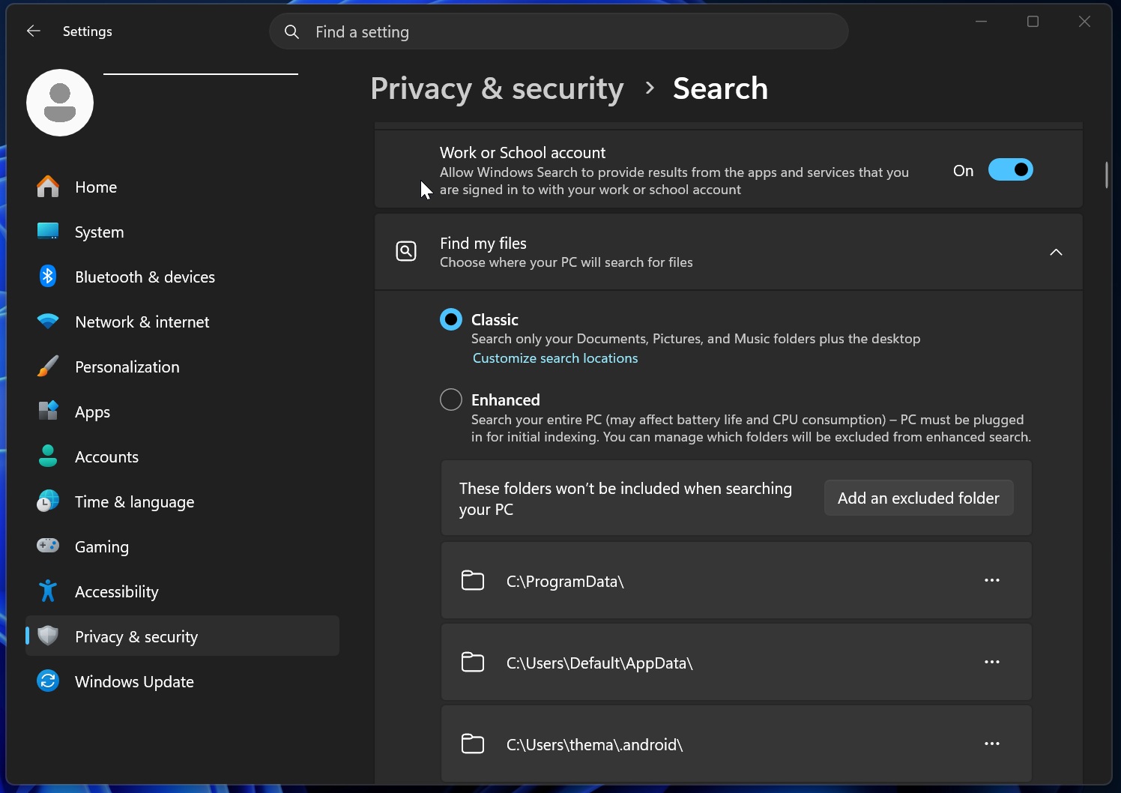Maximize the Settings window

point(1033,22)
